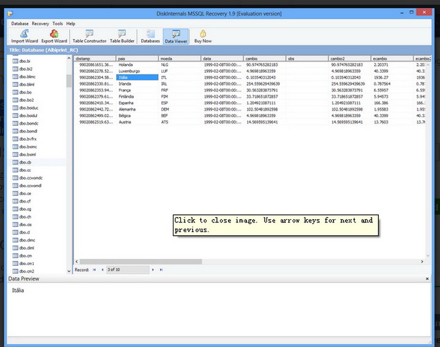Image resolution: width=440 pixels, height=347 pixels.
Task: Select the dbo.bvfrx table
Action: click(28, 139)
